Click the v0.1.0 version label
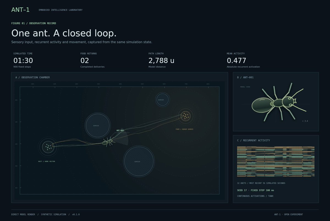Viewport: 330px width, 221px height. pos(76,214)
